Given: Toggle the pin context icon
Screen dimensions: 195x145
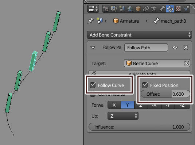Looking at the screenshot, I should [91, 21].
